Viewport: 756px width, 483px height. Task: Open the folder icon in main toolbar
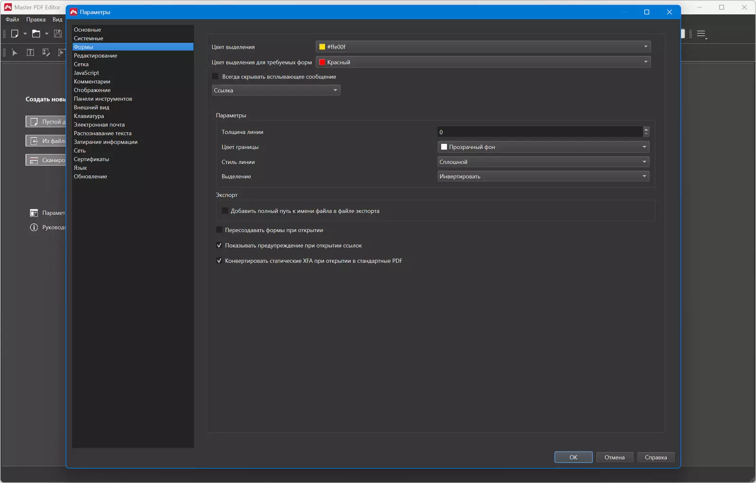pyautogui.click(x=36, y=34)
